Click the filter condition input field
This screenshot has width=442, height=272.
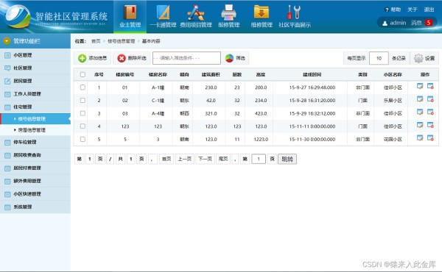tap(186, 58)
